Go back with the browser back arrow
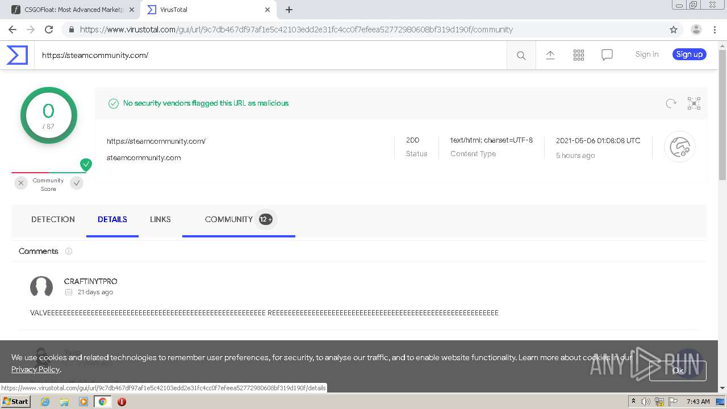The height and width of the screenshot is (409, 727). point(12,30)
